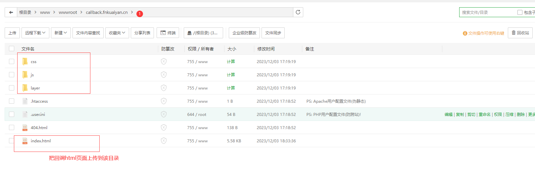Click the 上传 upload button
This screenshot has height=177, width=535.
12,33
